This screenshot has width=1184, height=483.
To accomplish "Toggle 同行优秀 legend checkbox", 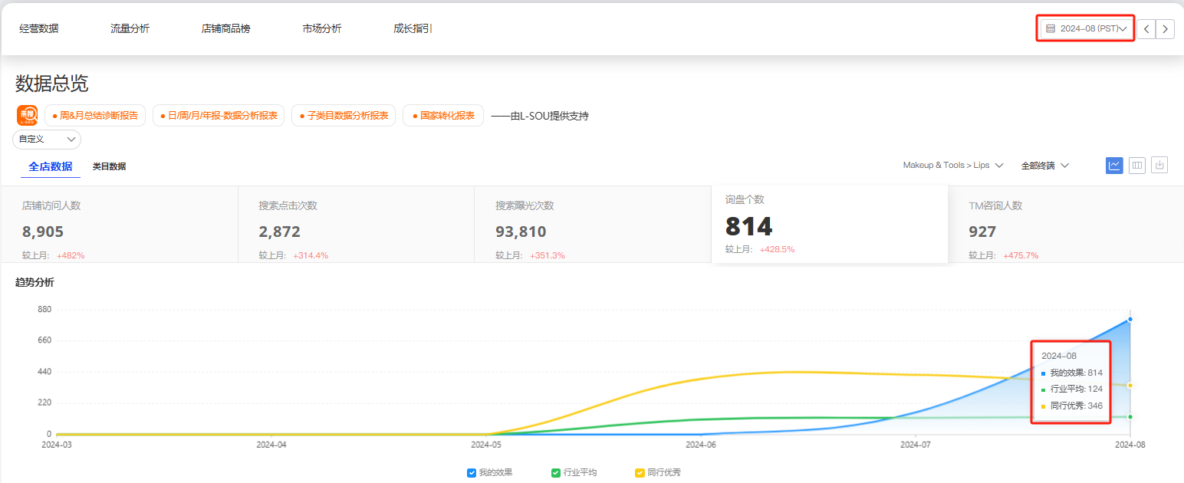I will (640, 473).
